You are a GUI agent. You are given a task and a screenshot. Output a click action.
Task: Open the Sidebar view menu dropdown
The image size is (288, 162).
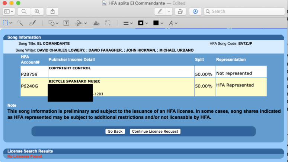[x=9, y=11]
